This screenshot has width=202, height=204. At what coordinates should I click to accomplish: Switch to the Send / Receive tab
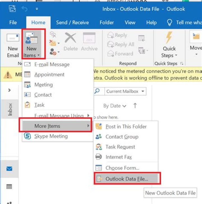(x=72, y=22)
